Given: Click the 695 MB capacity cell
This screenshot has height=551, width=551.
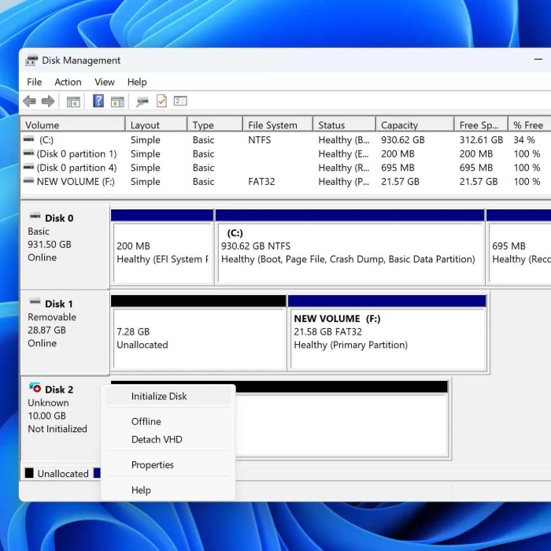Looking at the screenshot, I should (398, 168).
